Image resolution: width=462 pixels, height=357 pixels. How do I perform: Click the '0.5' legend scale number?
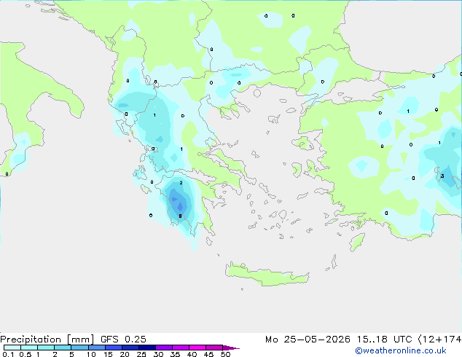[x=25, y=354]
